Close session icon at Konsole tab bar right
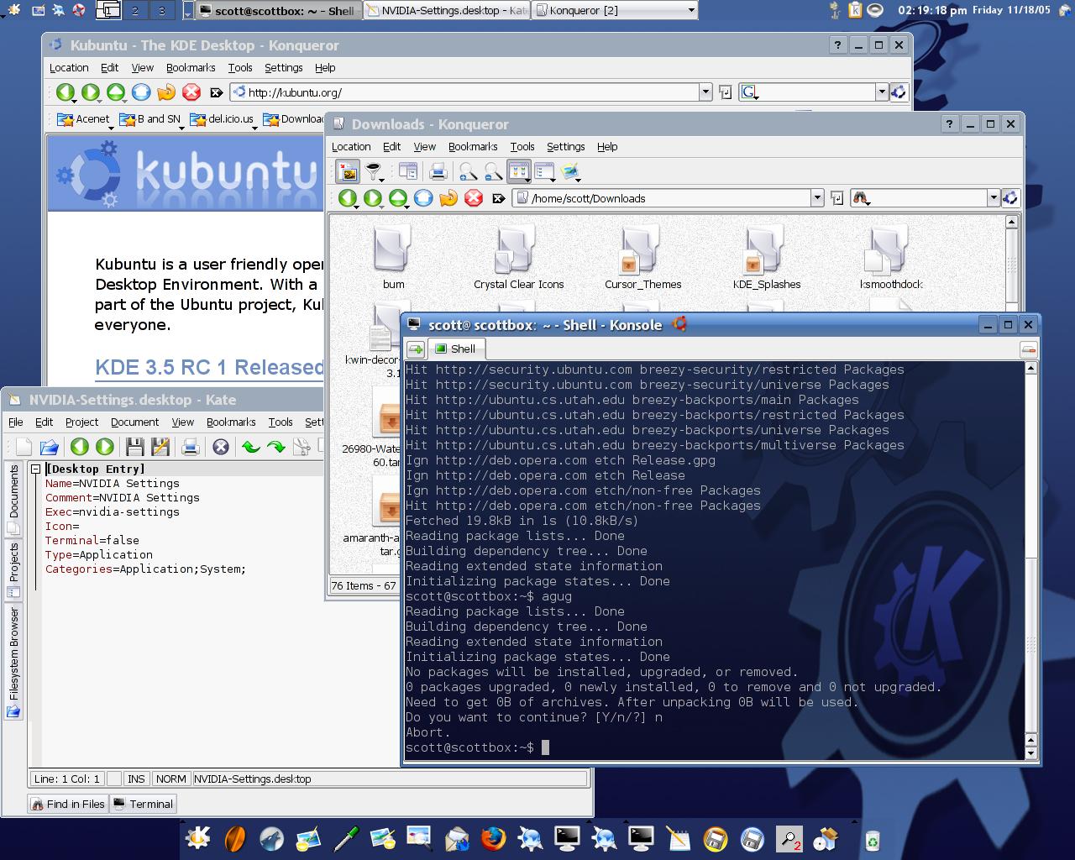1075x860 pixels. (1028, 349)
